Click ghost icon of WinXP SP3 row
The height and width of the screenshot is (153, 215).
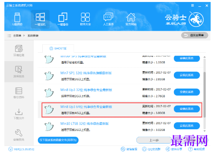tap(49, 59)
